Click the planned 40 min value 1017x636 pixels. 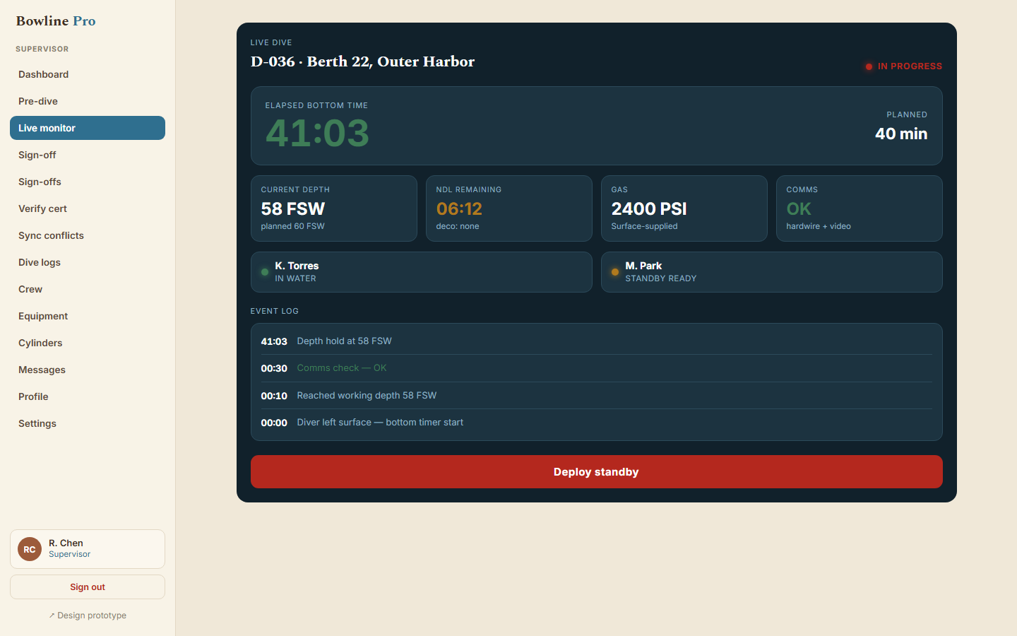[901, 134]
